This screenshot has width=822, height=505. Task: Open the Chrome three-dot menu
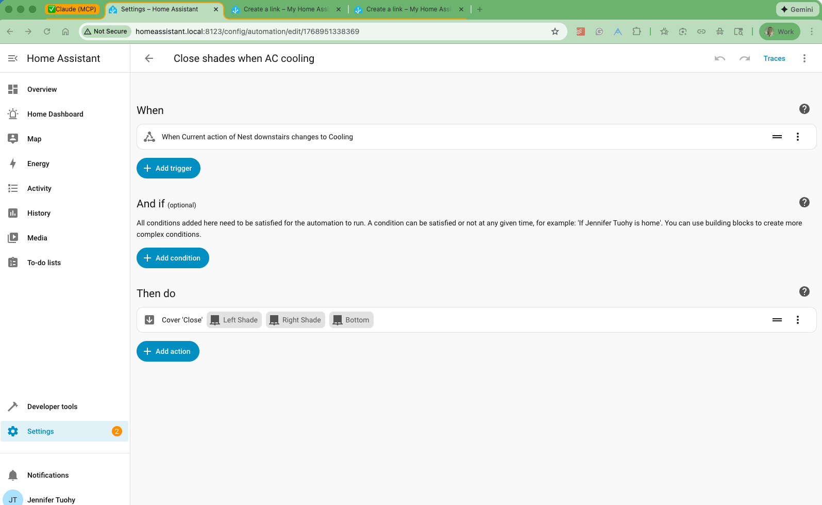click(x=812, y=31)
